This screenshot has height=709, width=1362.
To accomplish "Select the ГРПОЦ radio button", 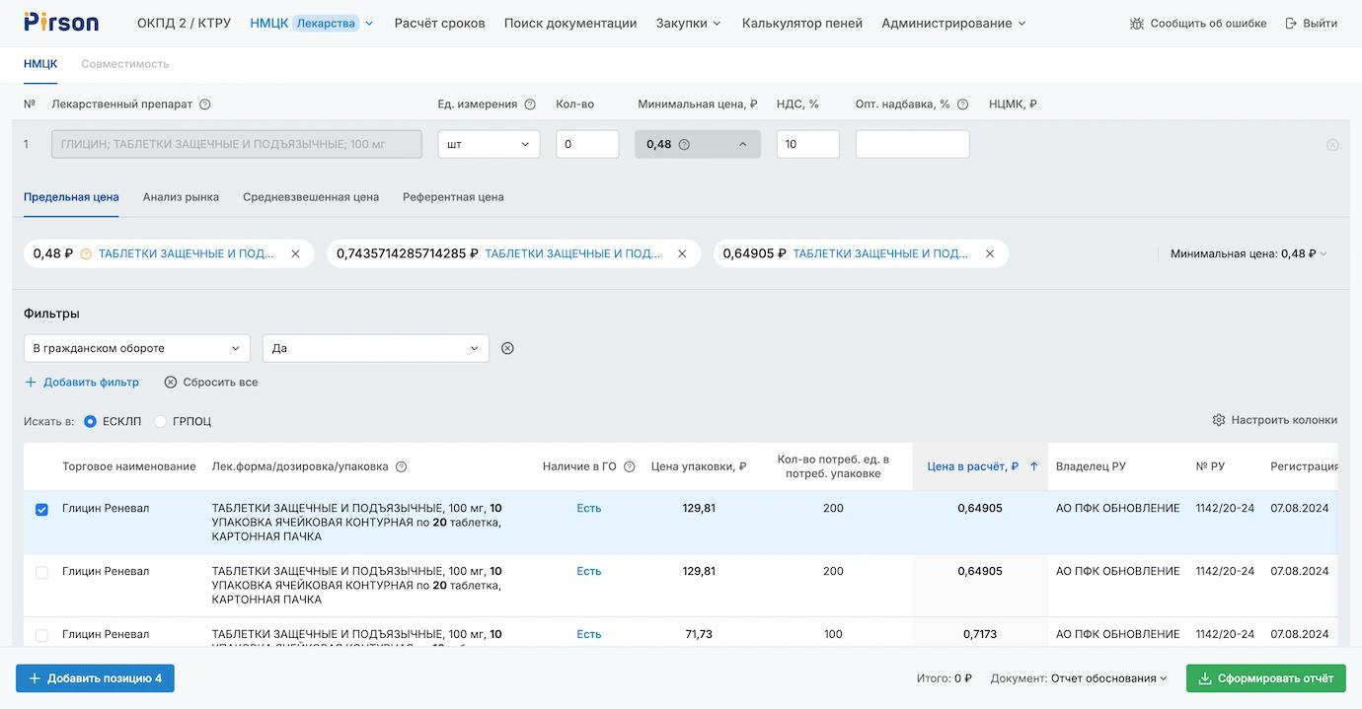I will [160, 422].
